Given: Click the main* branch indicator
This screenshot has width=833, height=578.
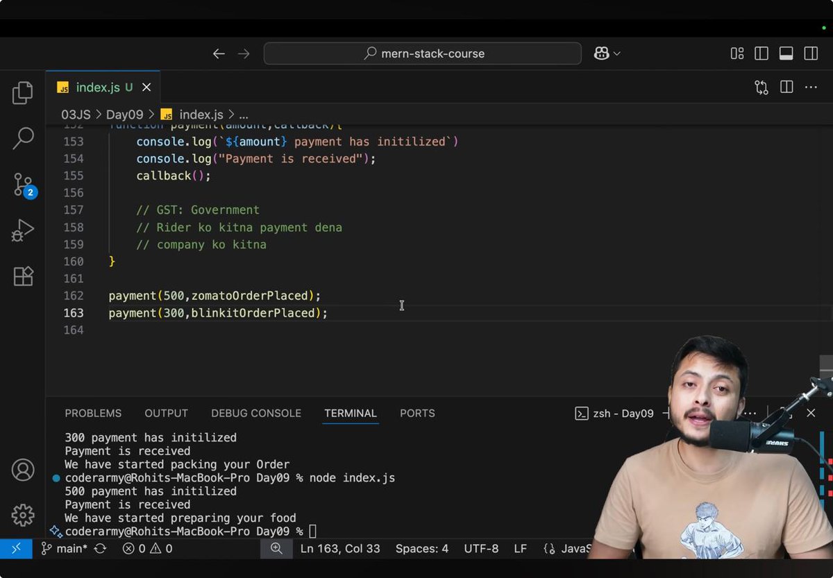Looking at the screenshot, I should coord(64,549).
